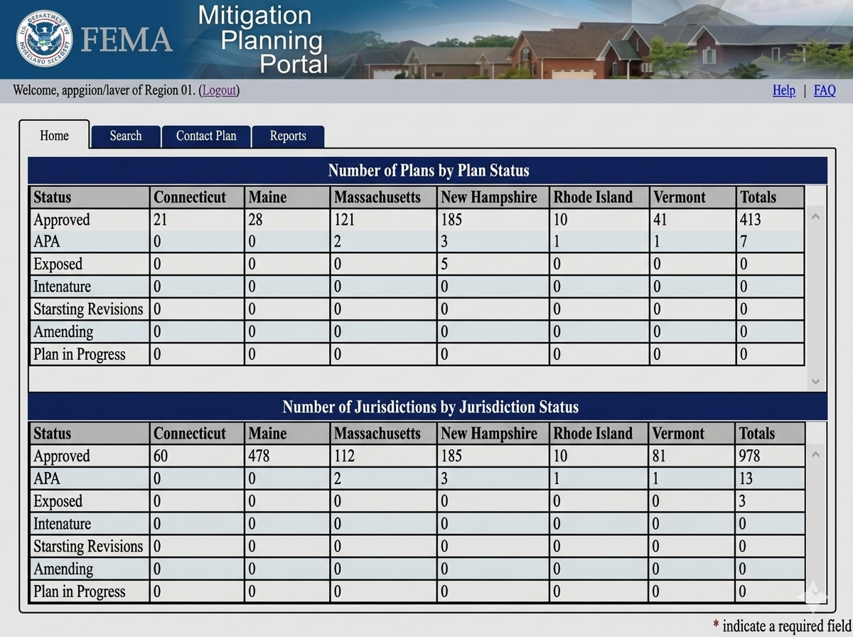Open the Help link
Image resolution: width=853 pixels, height=637 pixels.
point(783,90)
